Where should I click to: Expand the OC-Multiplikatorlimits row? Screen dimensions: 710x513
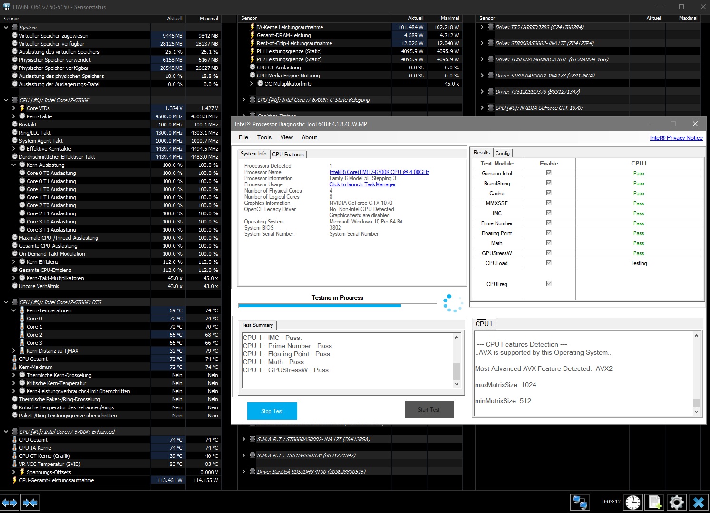(252, 84)
